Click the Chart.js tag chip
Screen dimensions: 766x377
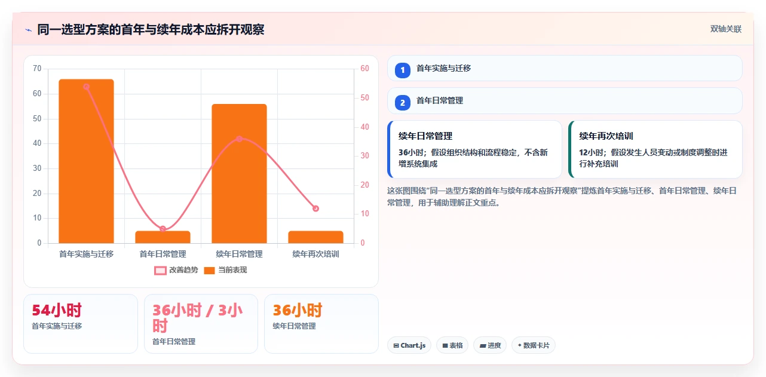click(x=409, y=345)
